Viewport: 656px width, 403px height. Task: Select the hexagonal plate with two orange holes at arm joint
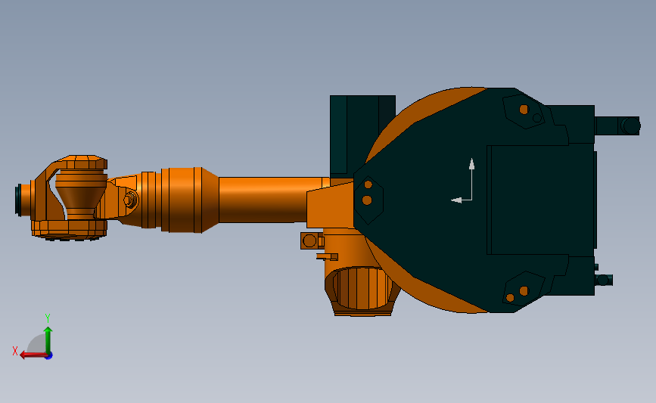tap(368, 200)
